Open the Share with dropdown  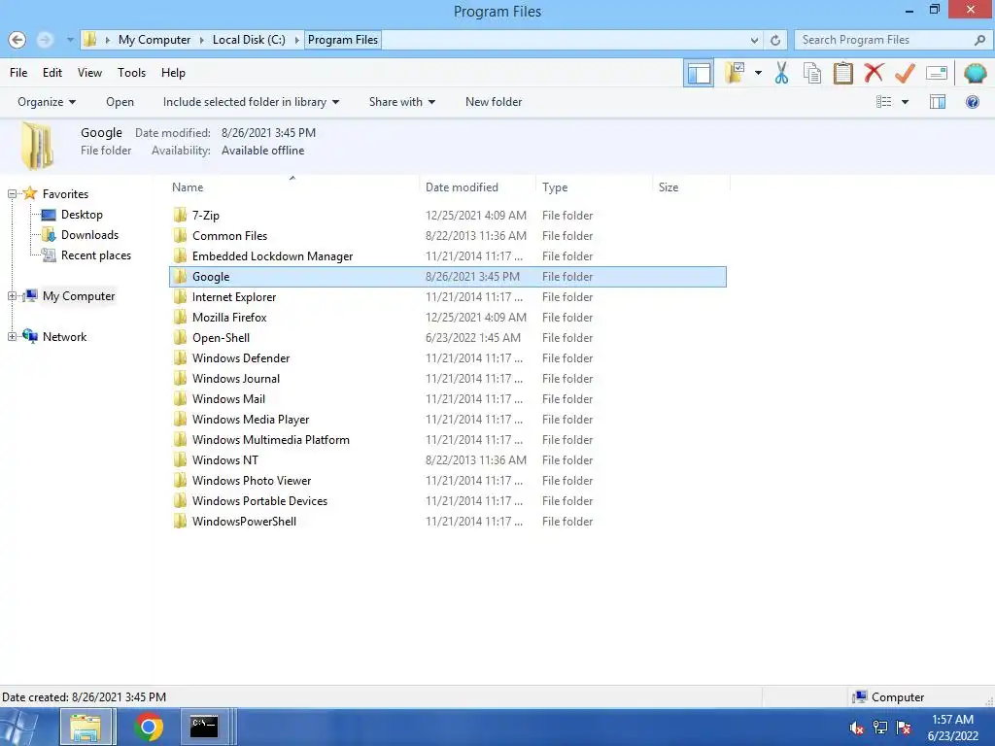point(401,102)
